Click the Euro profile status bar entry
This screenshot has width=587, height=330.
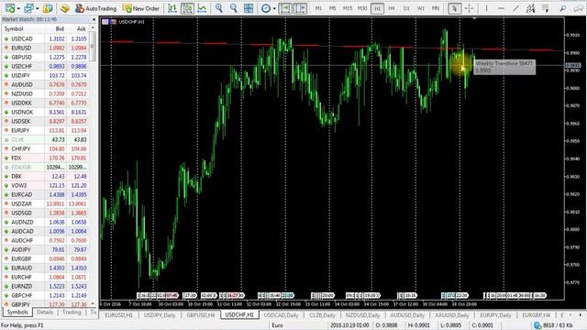tap(277, 325)
